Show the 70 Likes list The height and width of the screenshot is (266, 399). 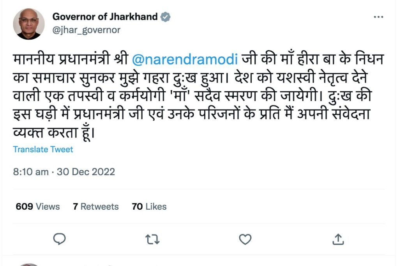tap(149, 207)
